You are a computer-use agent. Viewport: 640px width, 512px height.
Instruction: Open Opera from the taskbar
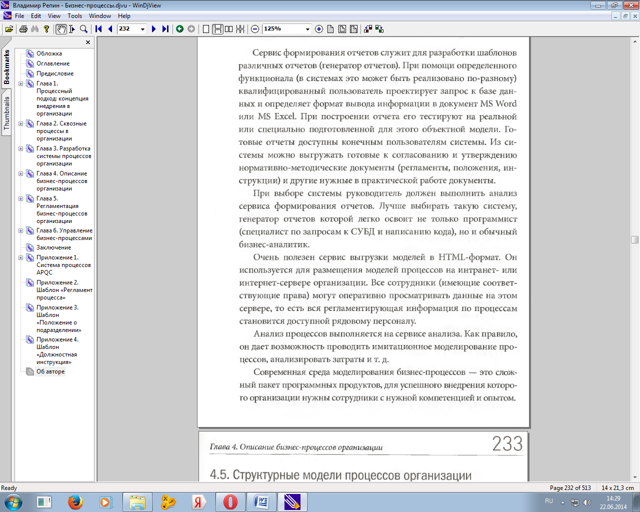tap(230, 502)
